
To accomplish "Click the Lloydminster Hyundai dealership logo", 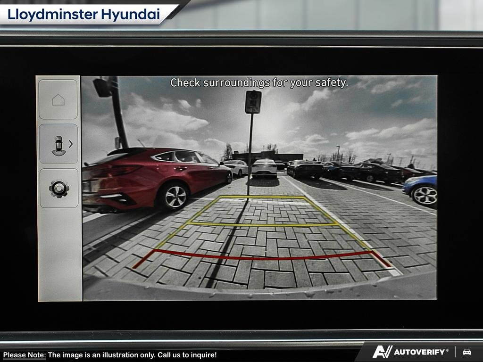I will [x=83, y=14].
